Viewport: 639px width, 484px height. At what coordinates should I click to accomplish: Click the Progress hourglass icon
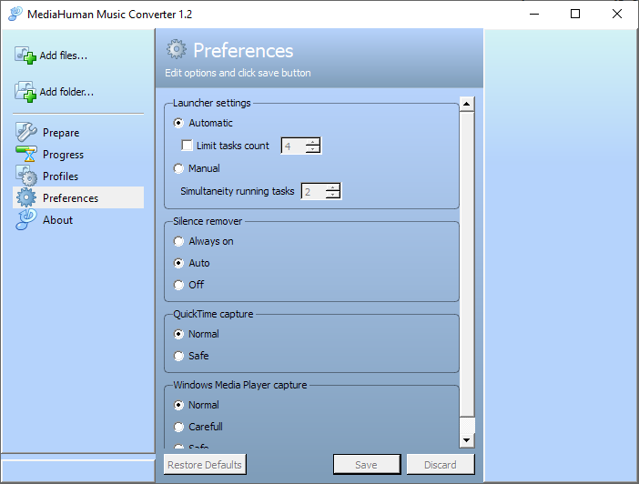pyautogui.click(x=26, y=154)
